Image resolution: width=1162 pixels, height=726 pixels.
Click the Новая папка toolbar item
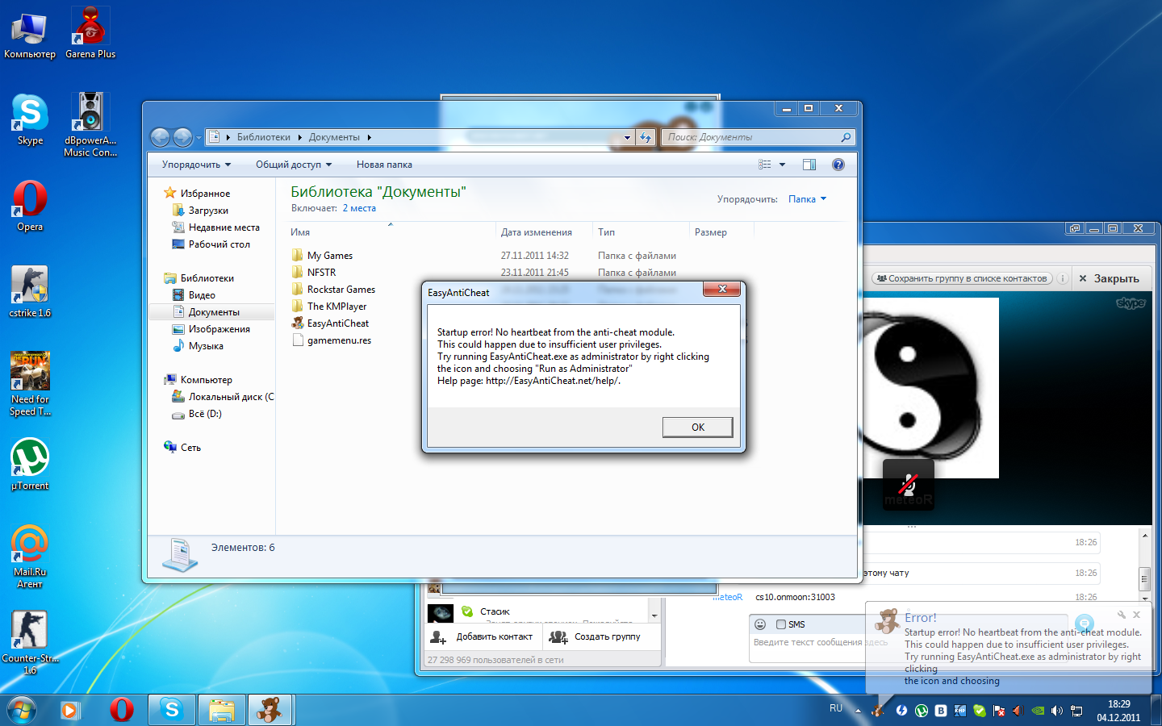[384, 165]
